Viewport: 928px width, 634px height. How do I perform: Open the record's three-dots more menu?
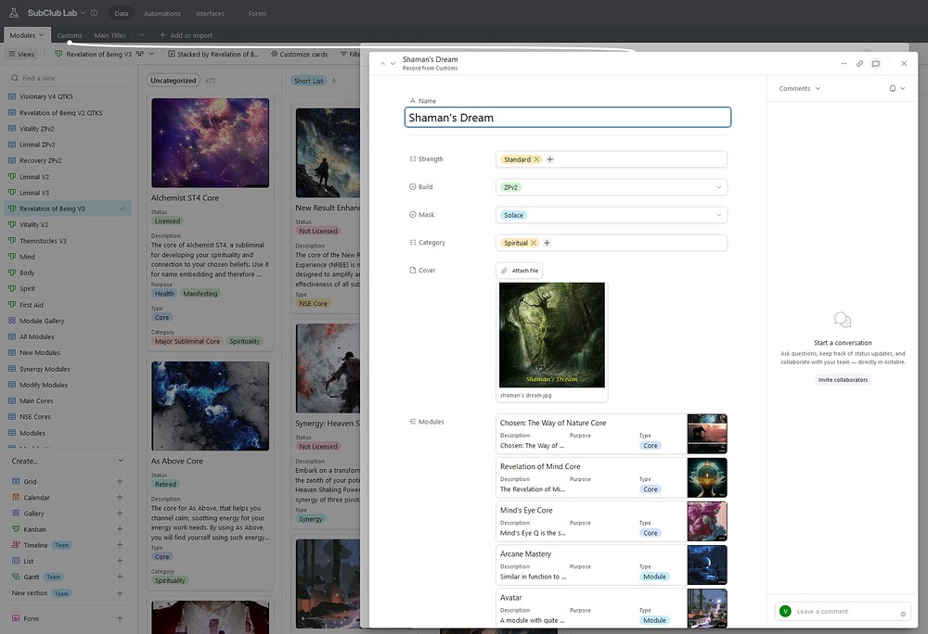(844, 64)
